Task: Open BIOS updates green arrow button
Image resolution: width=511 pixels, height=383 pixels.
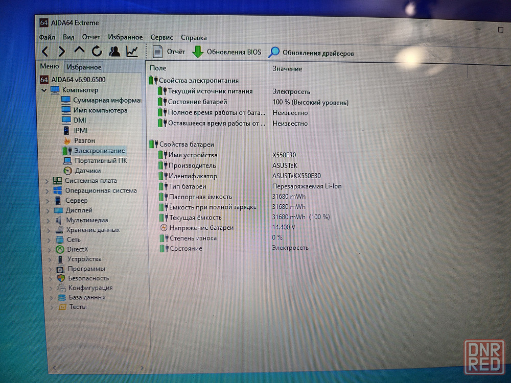Action: click(x=226, y=52)
